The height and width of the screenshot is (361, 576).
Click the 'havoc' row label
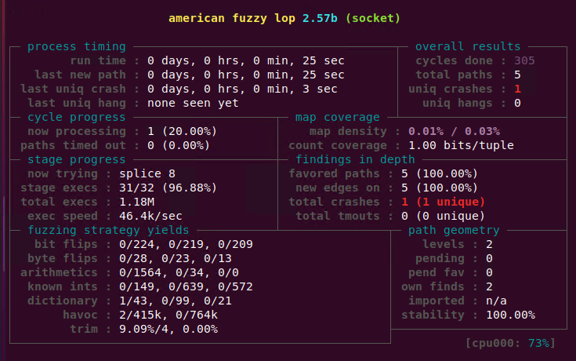pyautogui.click(x=80, y=315)
